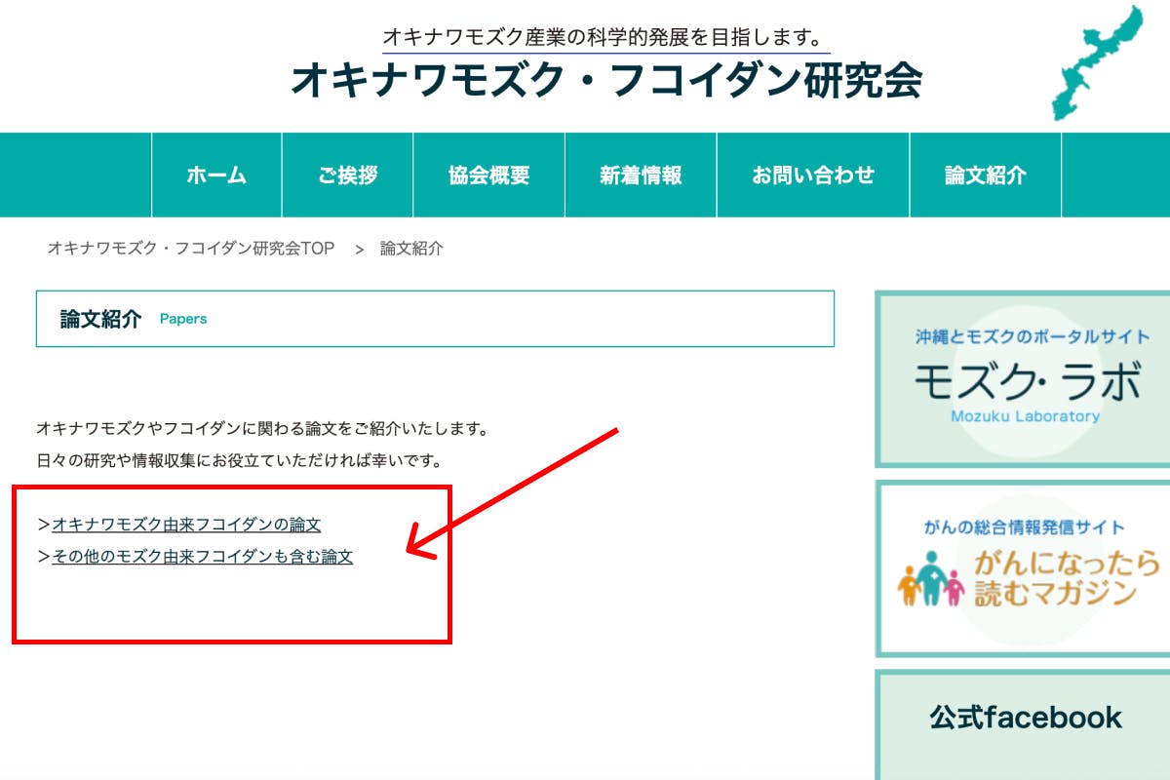Open 新着情報 from the navigation bar
The image size is (1170, 780).
point(641,175)
